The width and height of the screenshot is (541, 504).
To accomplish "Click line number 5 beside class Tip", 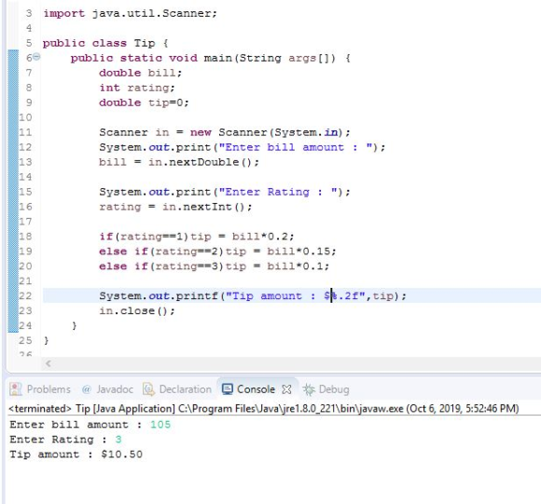I will pyautogui.click(x=29, y=43).
